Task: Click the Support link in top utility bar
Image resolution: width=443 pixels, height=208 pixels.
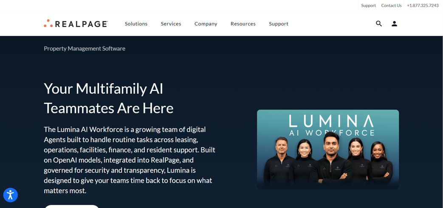Action: (368, 5)
